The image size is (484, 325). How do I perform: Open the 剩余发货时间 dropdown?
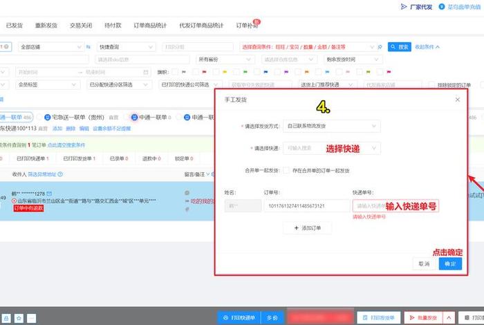click(x=353, y=59)
